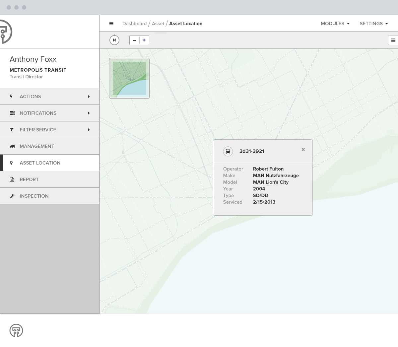Open the Notifications sidebar menu
The width and height of the screenshot is (398, 347).
click(50, 113)
